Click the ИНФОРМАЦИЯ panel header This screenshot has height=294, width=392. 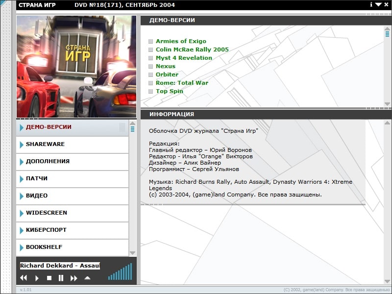tap(266, 114)
